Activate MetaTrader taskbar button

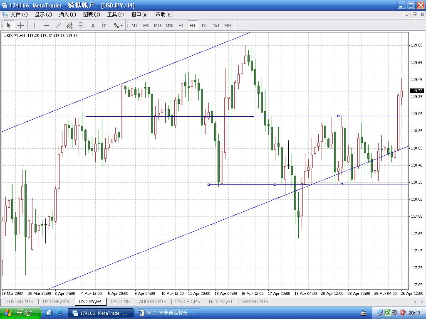point(101,313)
